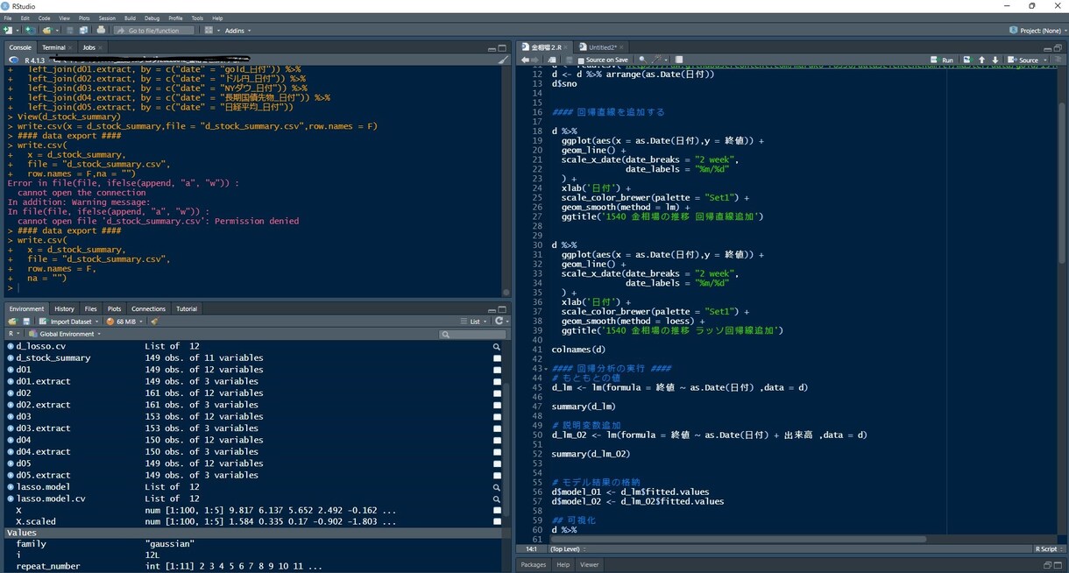Viewport: 1069px width, 573px height.
Task: Click the Environment search box
Action: [x=472, y=334]
